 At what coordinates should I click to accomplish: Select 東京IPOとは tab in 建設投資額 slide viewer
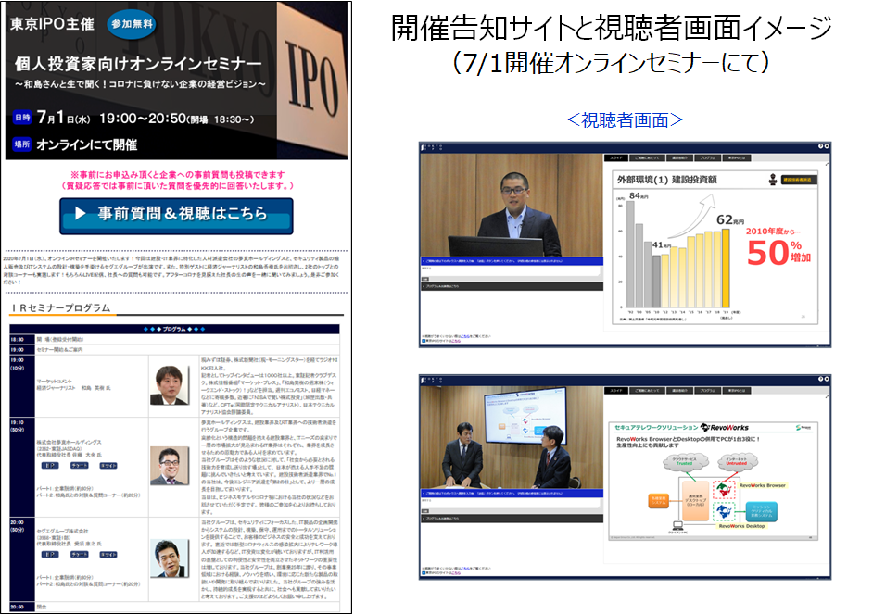pos(737,158)
